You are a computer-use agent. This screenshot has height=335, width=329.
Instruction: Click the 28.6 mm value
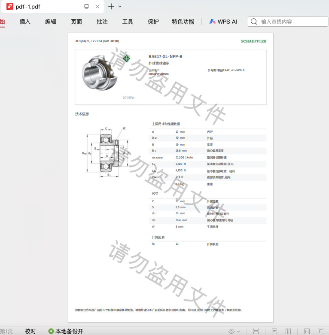181,151
